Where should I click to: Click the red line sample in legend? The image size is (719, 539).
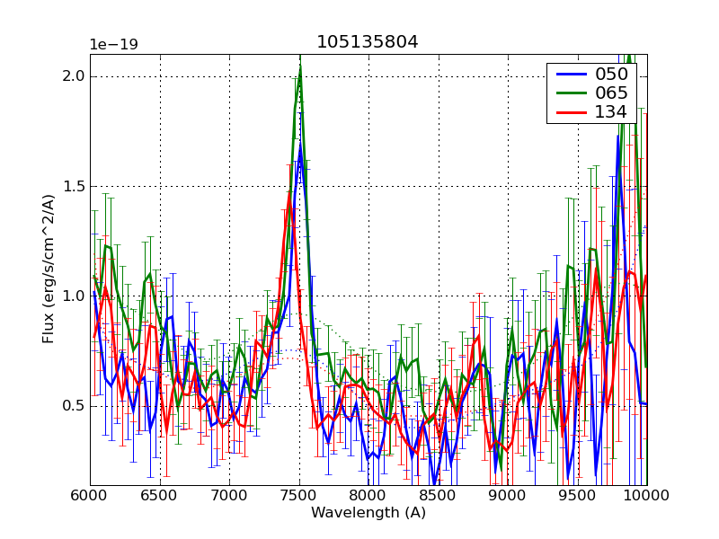[x=568, y=111]
